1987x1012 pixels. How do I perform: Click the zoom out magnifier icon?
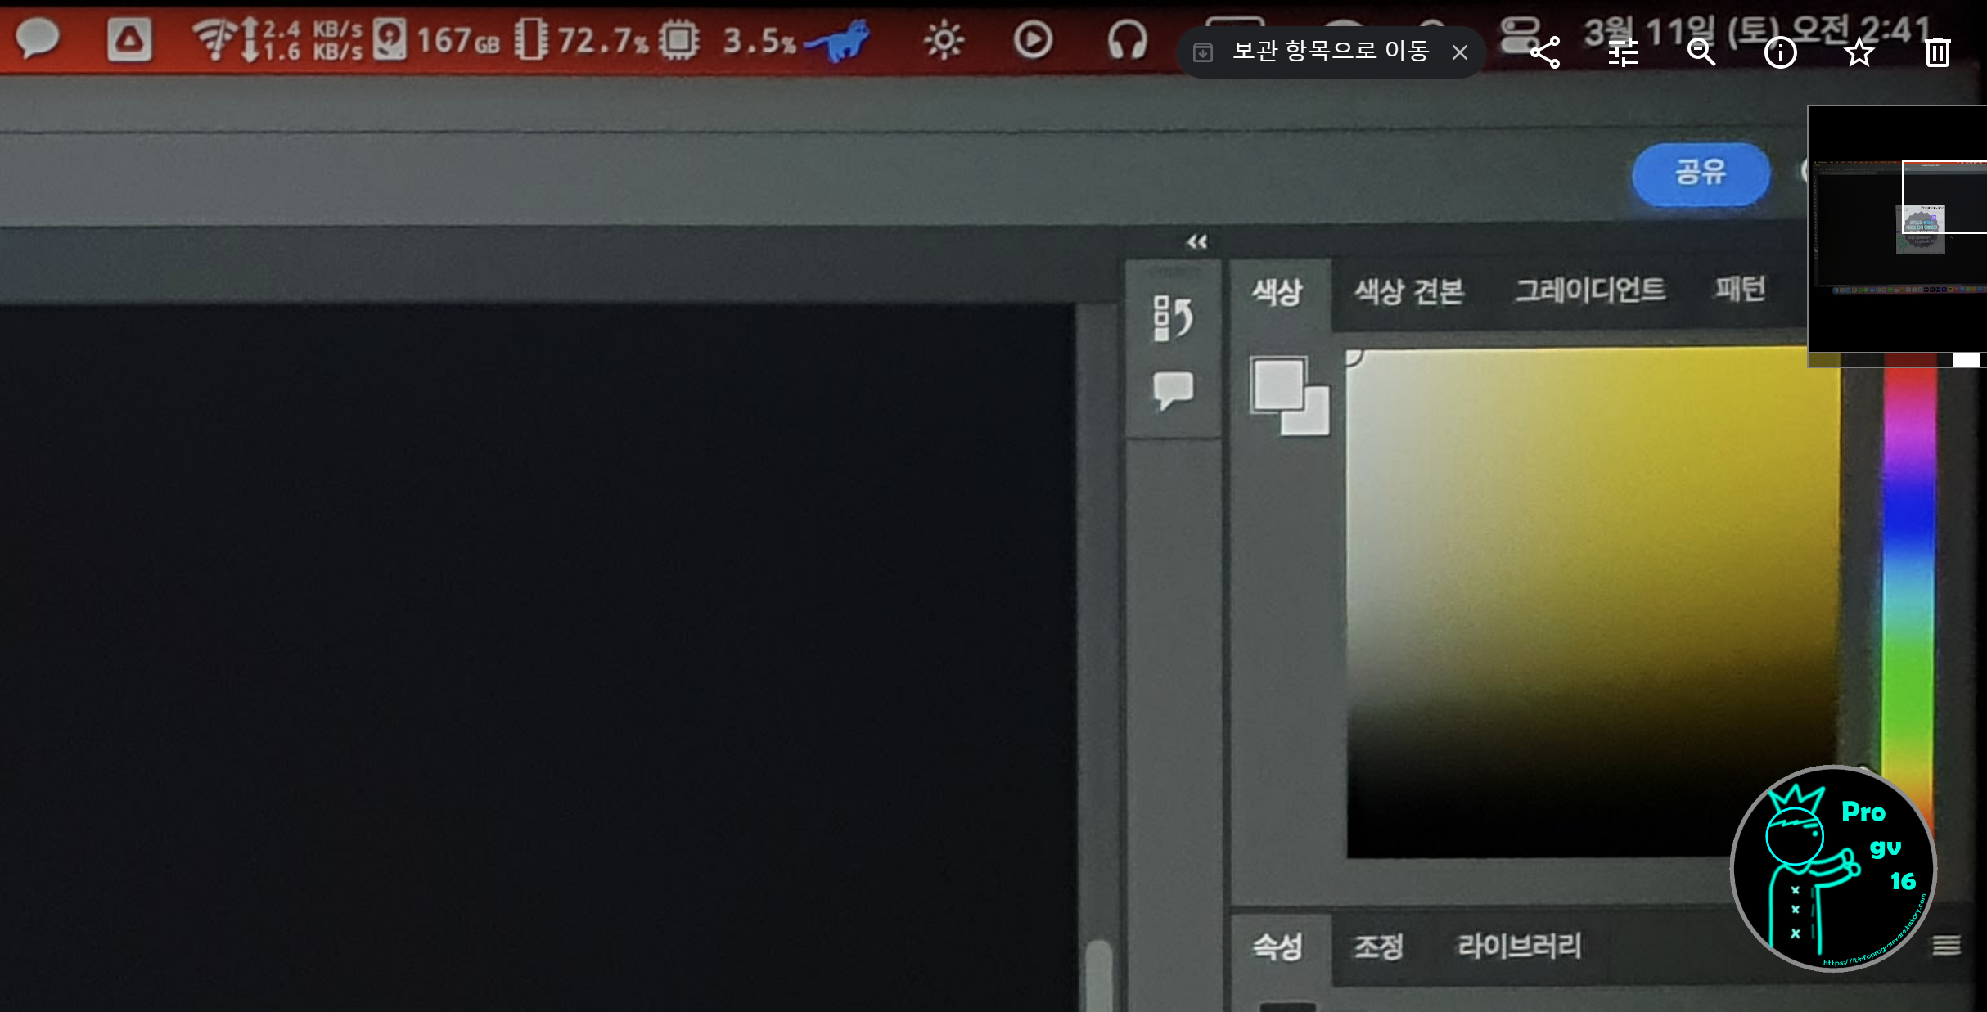(x=1701, y=52)
